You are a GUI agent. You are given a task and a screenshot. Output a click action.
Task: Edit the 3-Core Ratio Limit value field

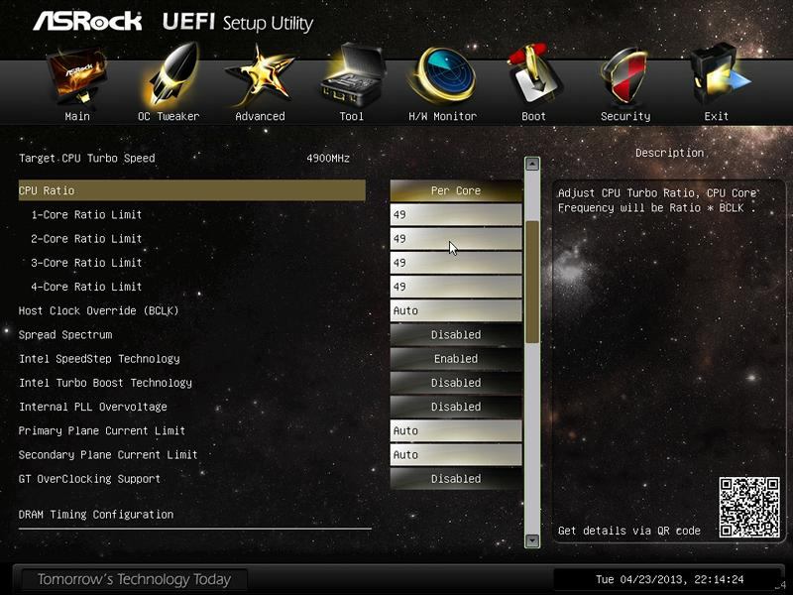tap(456, 263)
